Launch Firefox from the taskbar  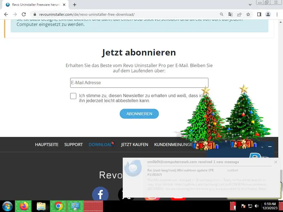click(23, 206)
